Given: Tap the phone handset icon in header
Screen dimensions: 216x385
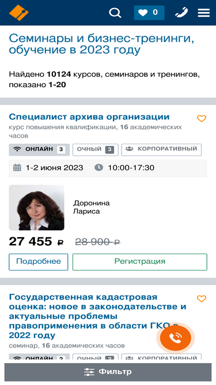Looking at the screenshot, I should click(181, 13).
